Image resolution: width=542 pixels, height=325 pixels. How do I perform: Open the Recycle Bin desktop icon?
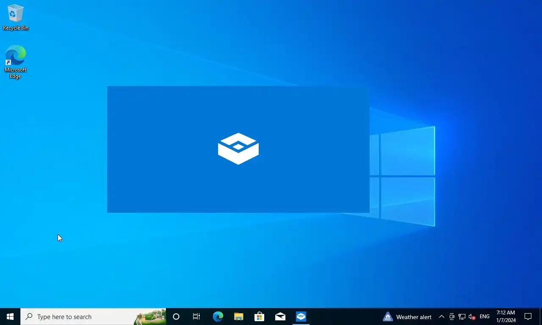pos(16,18)
